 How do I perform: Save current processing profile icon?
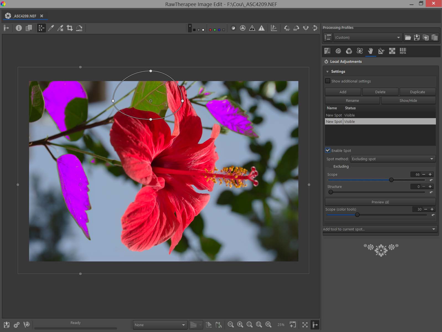point(417,37)
